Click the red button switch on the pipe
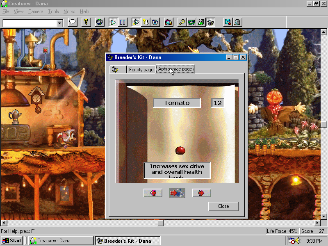328x246 pixels. [45, 50]
